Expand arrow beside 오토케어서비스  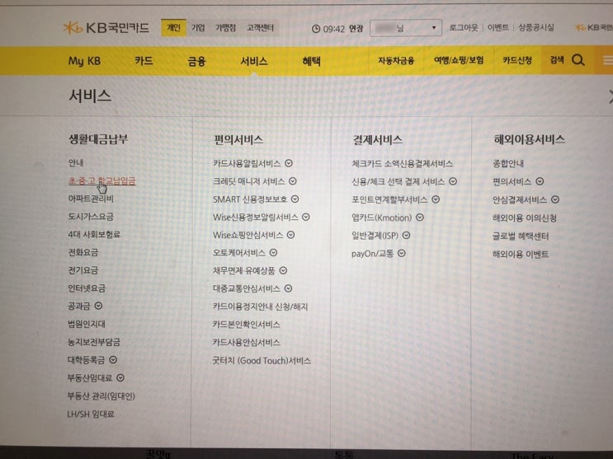(x=273, y=253)
